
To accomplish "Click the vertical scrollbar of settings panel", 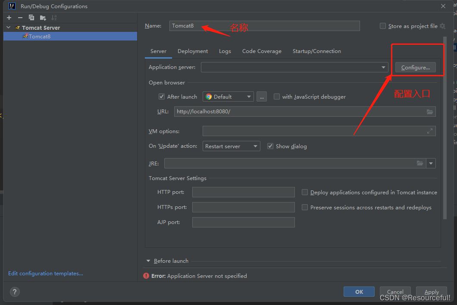I will [x=445, y=128].
